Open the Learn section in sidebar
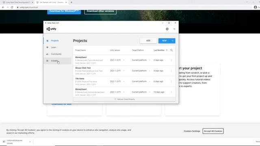The image size is (260, 146). tap(58, 47)
